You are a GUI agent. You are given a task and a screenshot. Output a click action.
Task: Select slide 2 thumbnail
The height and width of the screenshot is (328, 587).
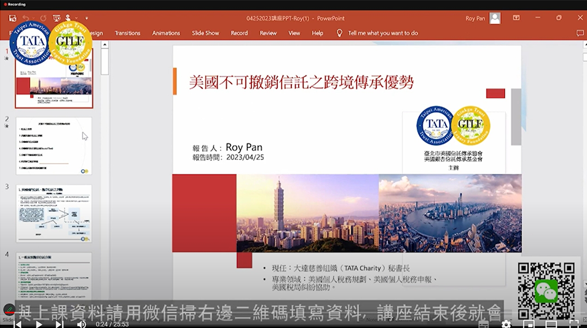pyautogui.click(x=54, y=146)
